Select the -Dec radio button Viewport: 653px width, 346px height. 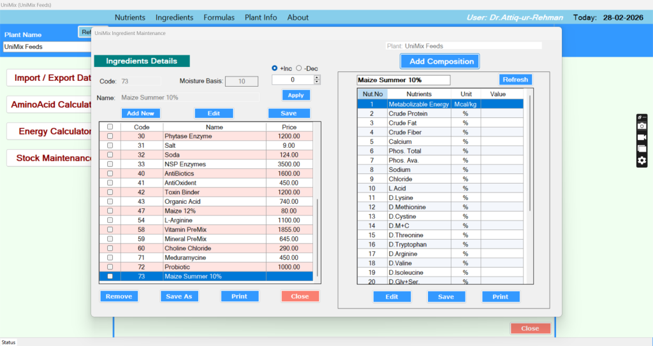point(300,68)
